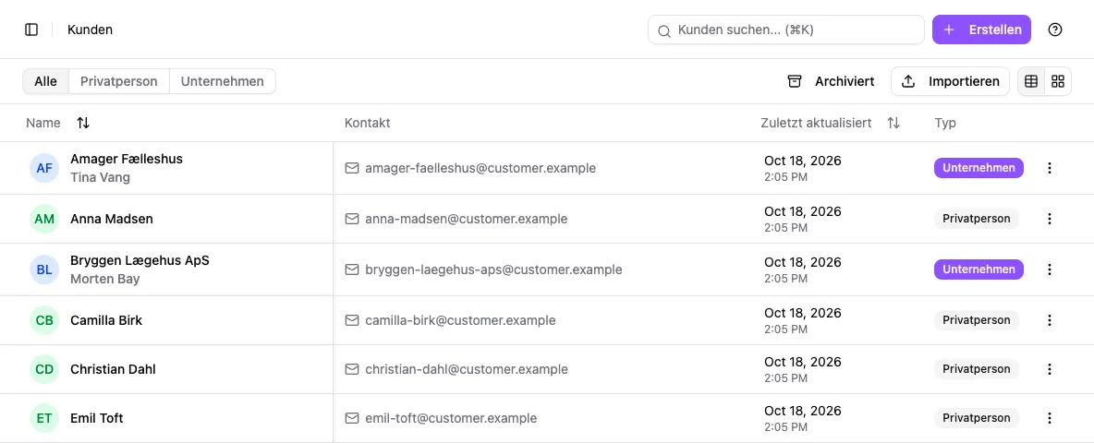Switch to table view layout
Viewport: 1094px width, 443px height.
click(x=1031, y=81)
